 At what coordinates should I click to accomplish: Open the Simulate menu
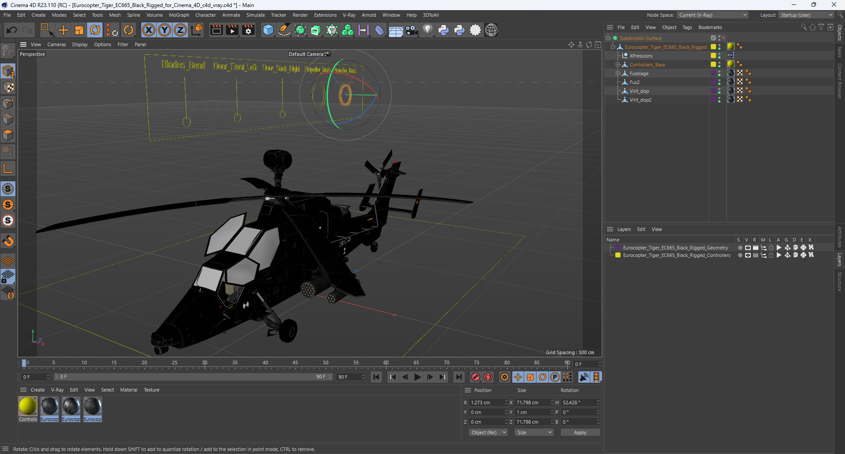pos(255,15)
